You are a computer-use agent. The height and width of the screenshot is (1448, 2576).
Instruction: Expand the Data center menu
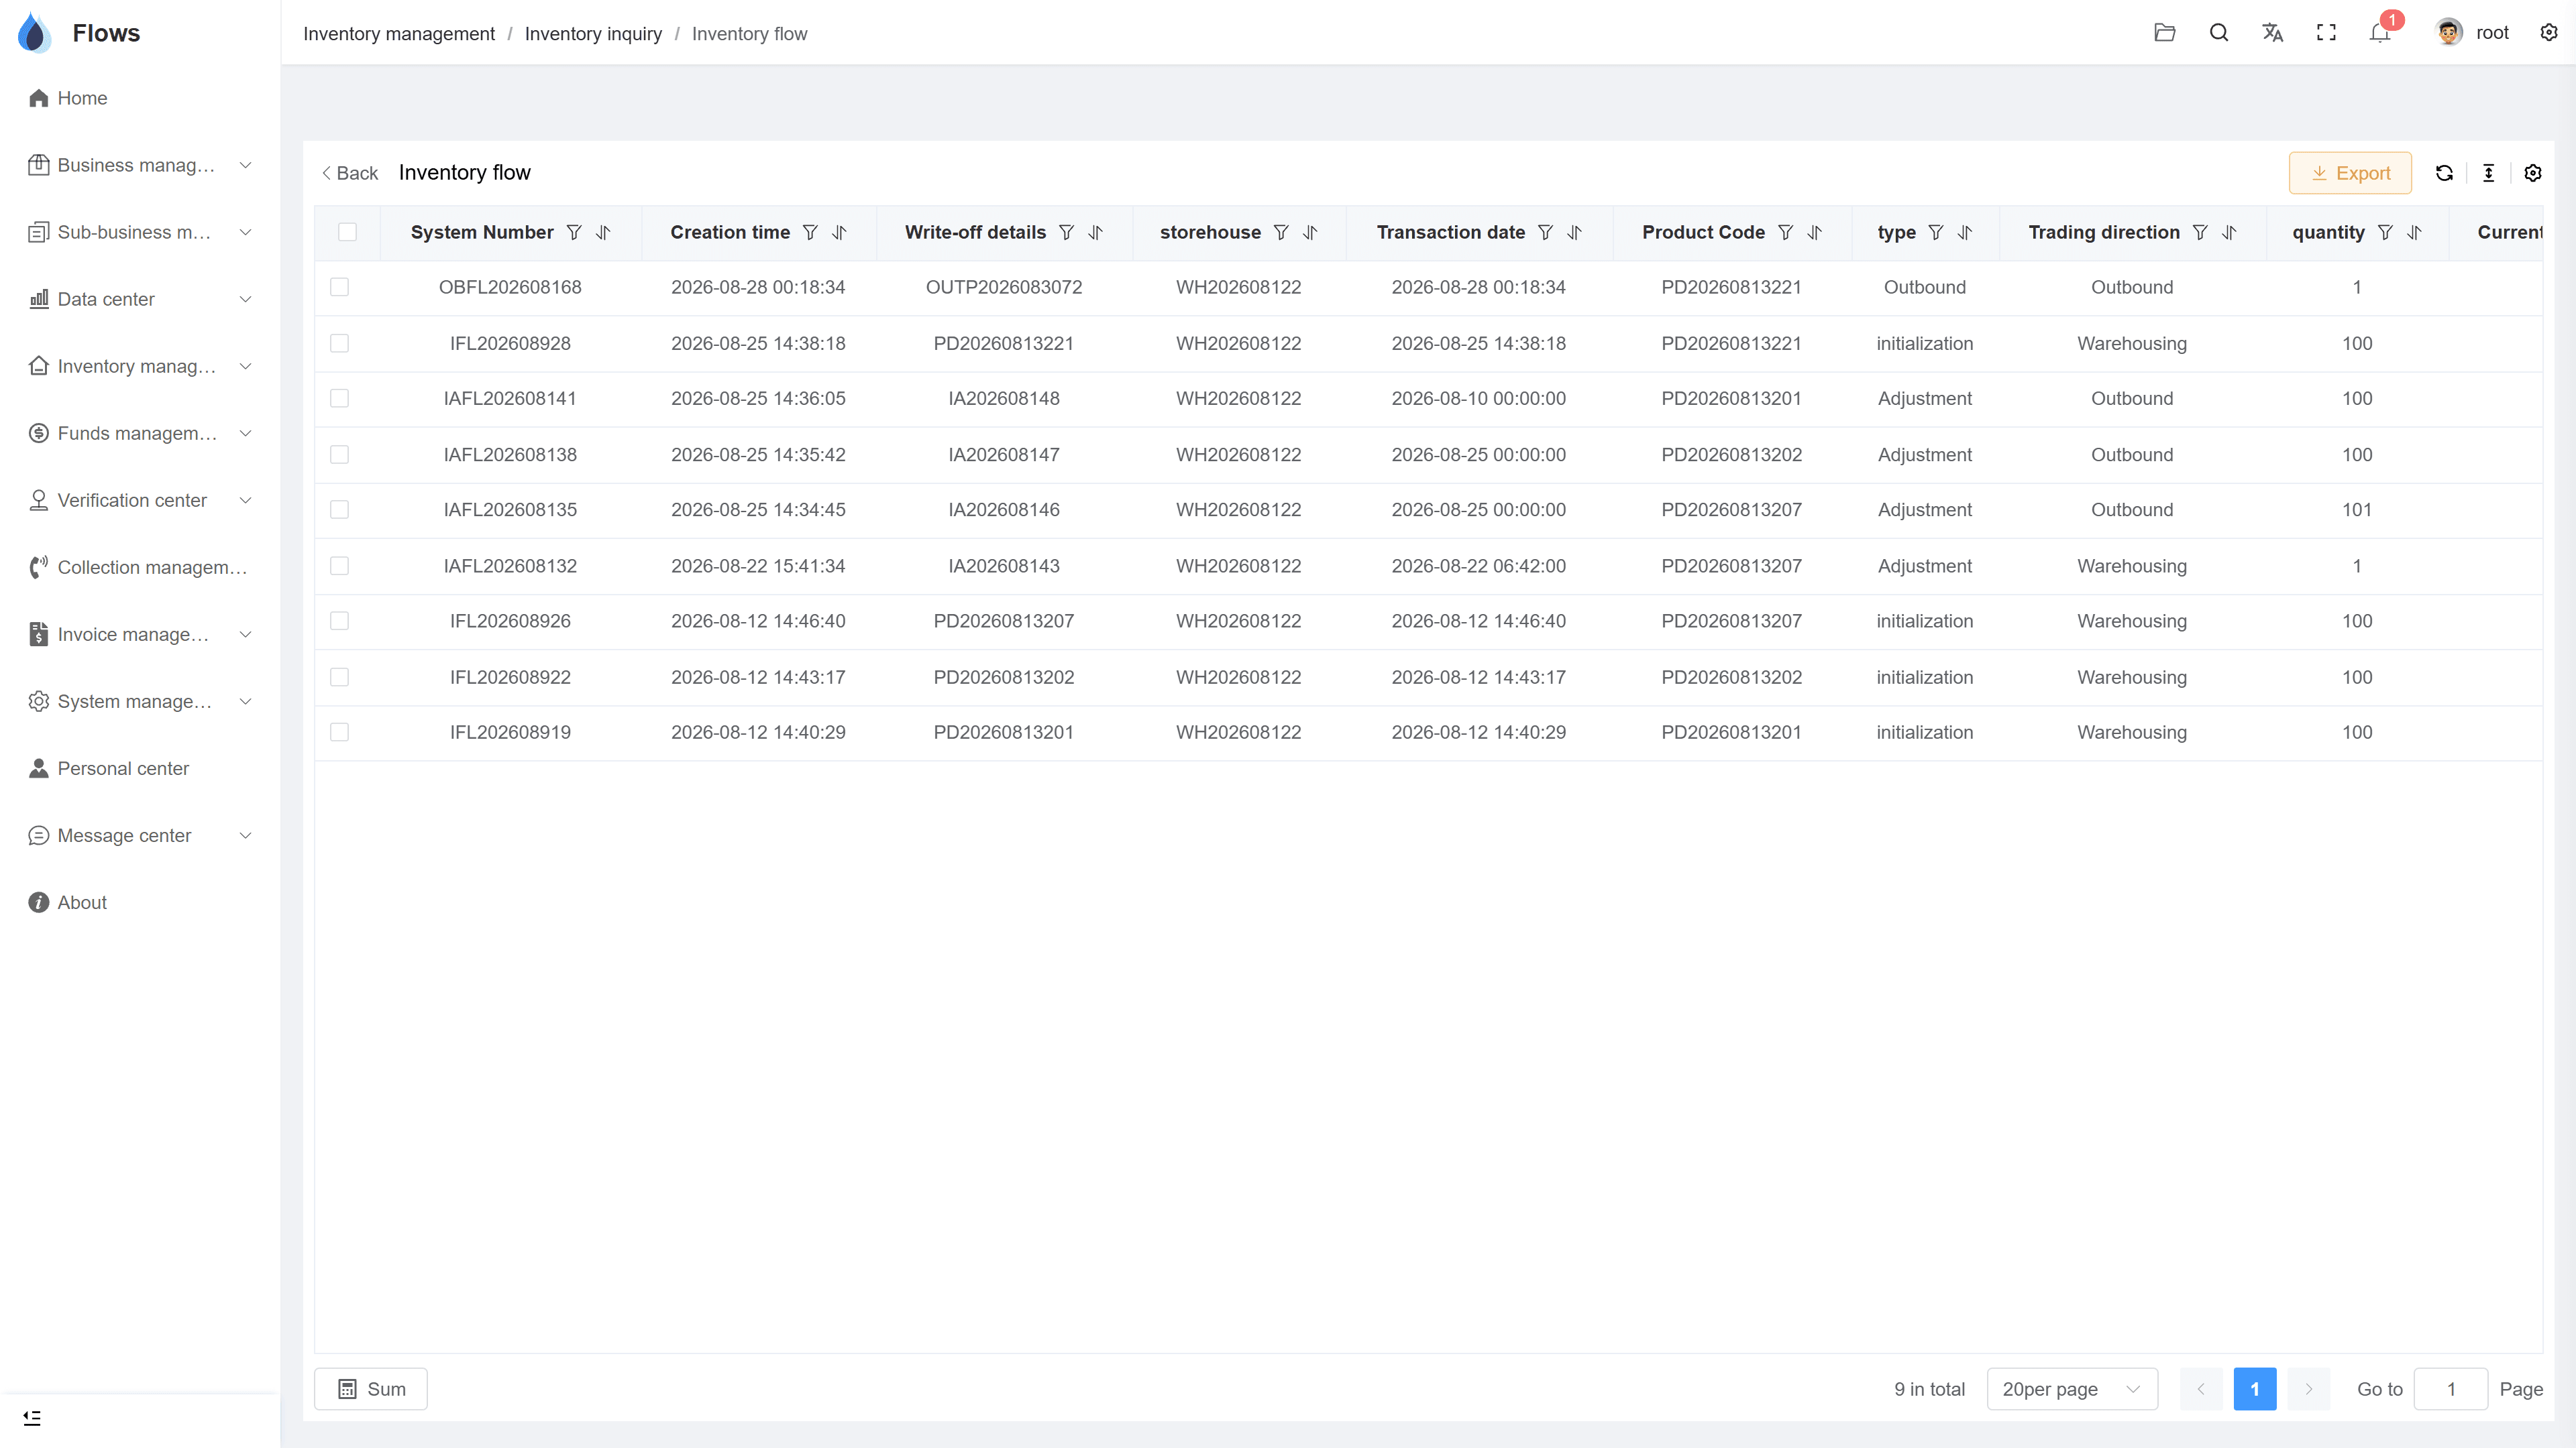click(x=140, y=299)
